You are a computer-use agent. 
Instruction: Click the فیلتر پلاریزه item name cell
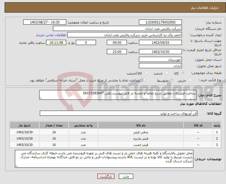pos(141,138)
